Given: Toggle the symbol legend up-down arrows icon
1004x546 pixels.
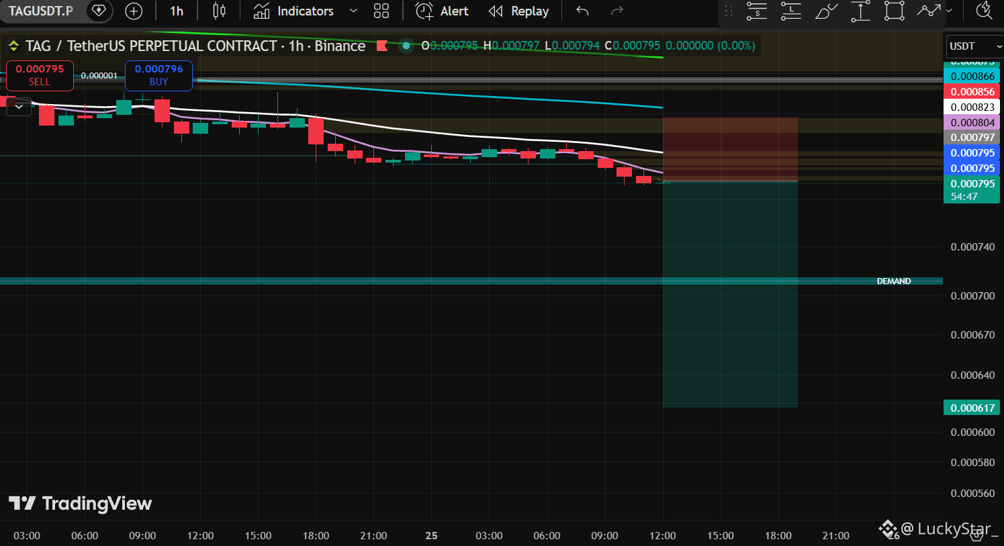Looking at the screenshot, I should tap(13, 46).
